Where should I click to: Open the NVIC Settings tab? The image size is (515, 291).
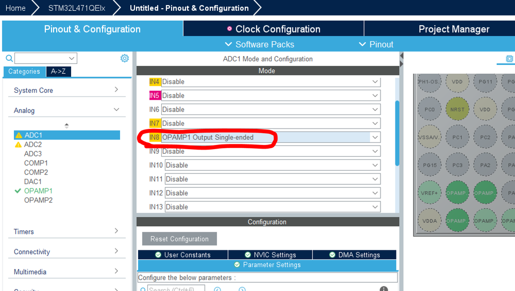(x=270, y=255)
